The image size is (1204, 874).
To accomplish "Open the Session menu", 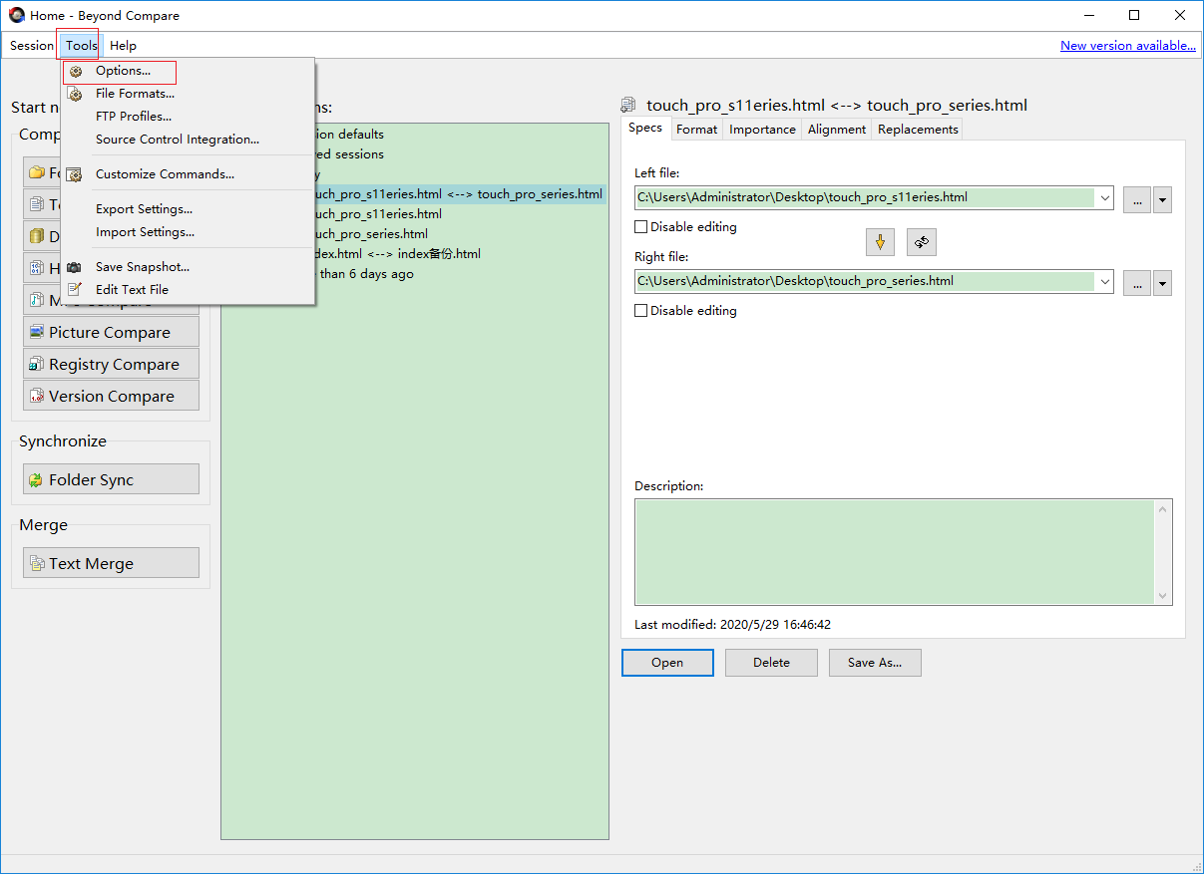I will click(x=32, y=45).
